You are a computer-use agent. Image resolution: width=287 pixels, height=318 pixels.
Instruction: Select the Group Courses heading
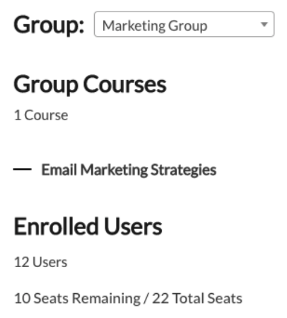(90, 84)
